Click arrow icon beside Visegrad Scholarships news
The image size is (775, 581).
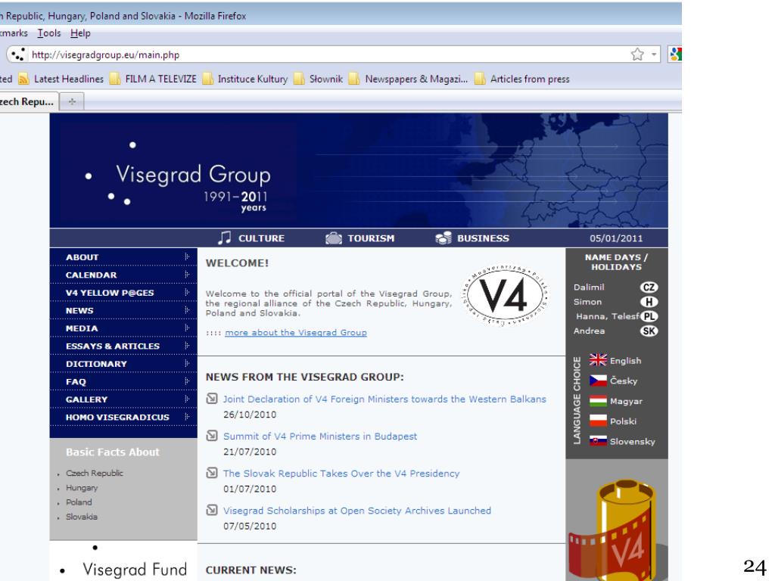(x=212, y=509)
